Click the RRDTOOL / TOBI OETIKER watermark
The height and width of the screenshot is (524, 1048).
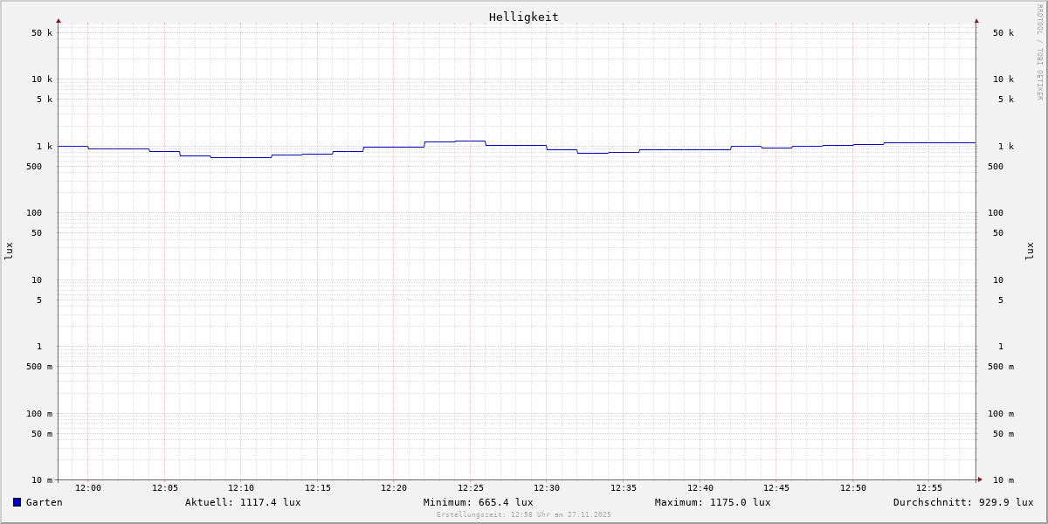(1039, 52)
